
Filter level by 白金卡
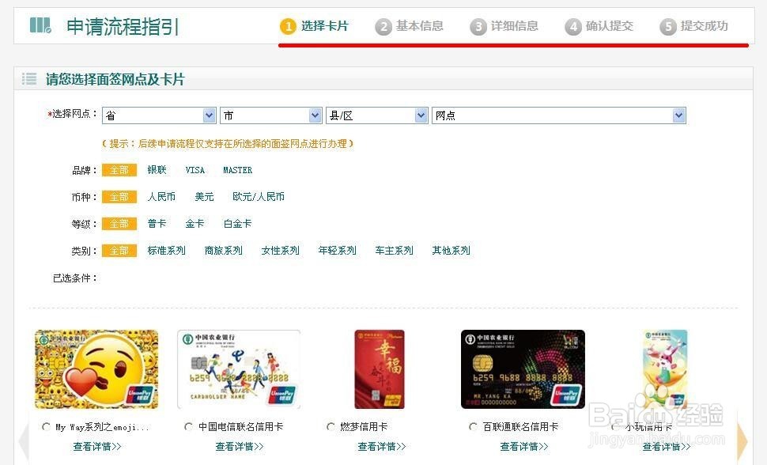[237, 224]
